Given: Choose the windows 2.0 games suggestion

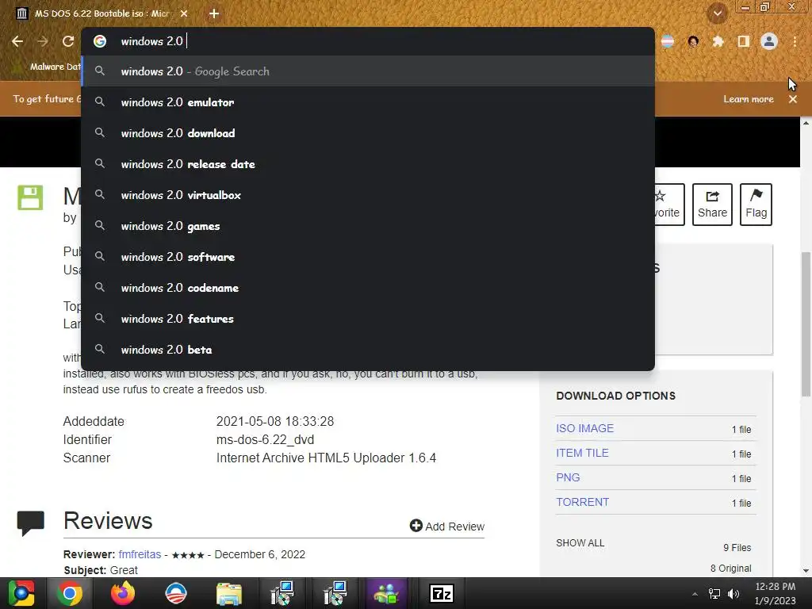Looking at the screenshot, I should tap(368, 226).
